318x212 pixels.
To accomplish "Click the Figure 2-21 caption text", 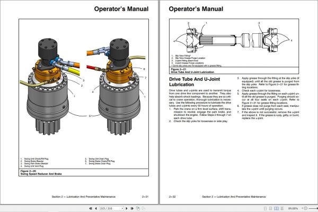I will 192,71.
